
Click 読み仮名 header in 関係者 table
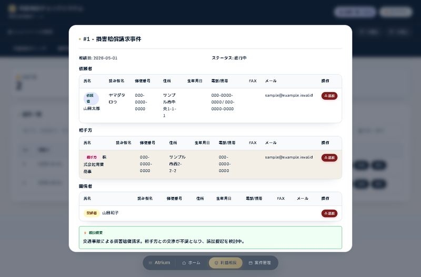145,199
